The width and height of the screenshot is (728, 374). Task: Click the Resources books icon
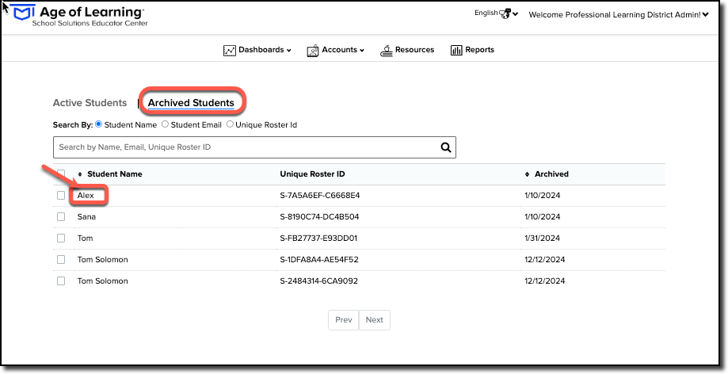[387, 51]
